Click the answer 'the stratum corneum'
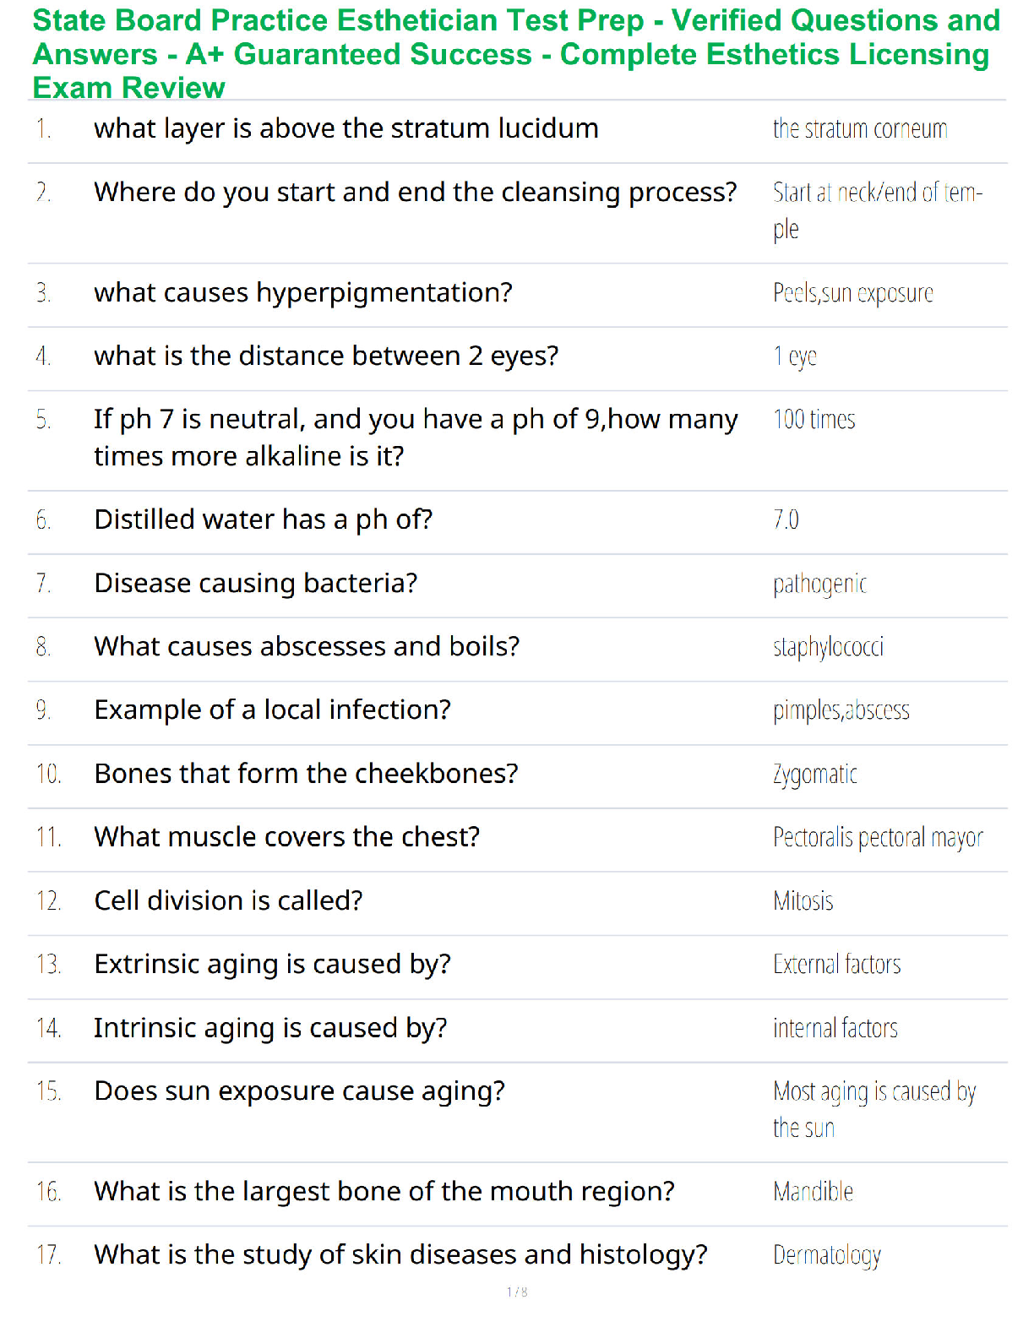Viewport: 1034px width, 1338px height. coord(860,128)
